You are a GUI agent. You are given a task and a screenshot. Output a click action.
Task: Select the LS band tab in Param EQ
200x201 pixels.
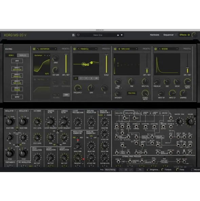(x=76, y=78)
